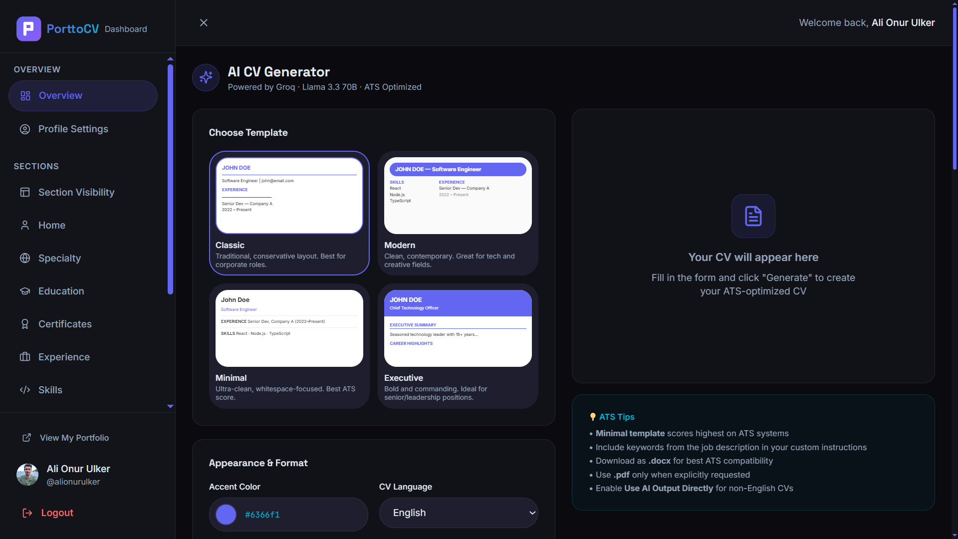The width and height of the screenshot is (958, 539).
Task: Click the Experience briefcase icon
Action: point(25,357)
